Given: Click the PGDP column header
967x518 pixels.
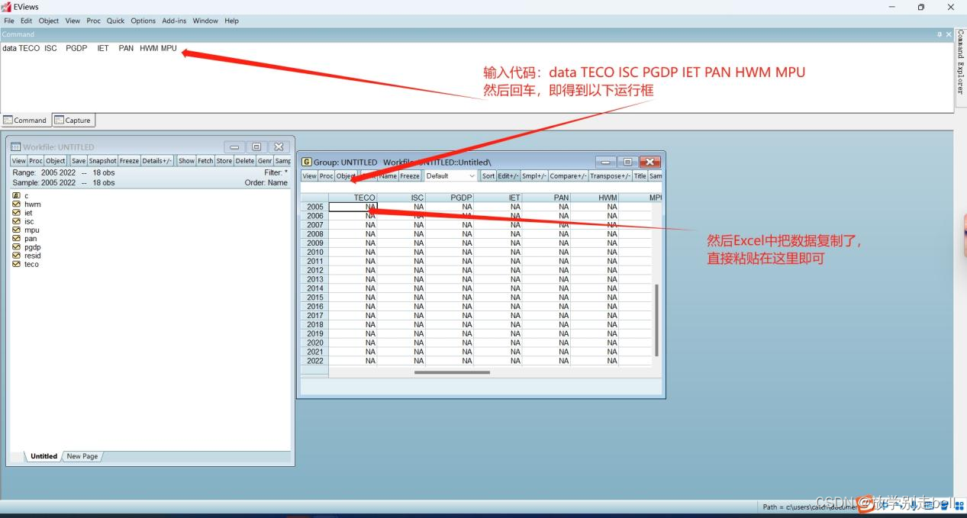Looking at the screenshot, I should click(450, 198).
